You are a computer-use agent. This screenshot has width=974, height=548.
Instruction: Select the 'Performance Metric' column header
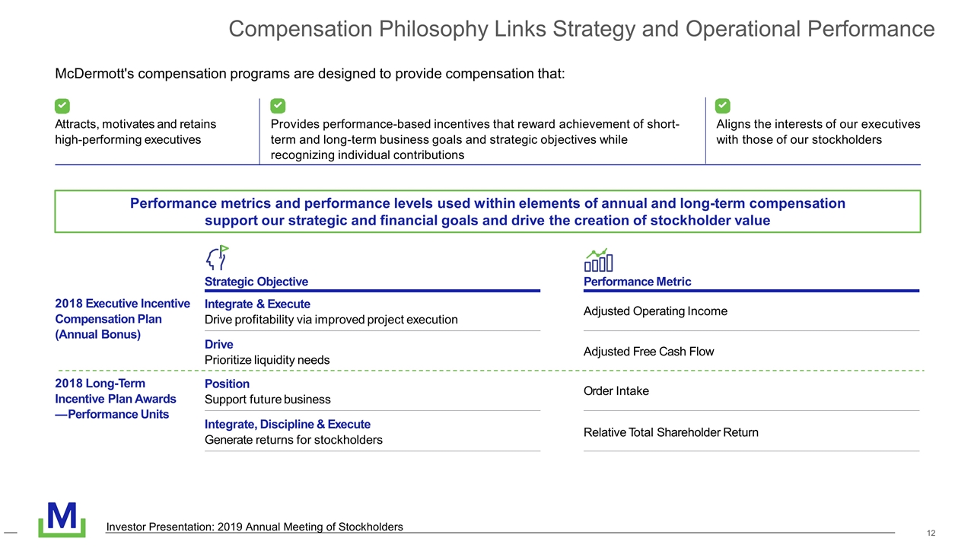point(637,282)
